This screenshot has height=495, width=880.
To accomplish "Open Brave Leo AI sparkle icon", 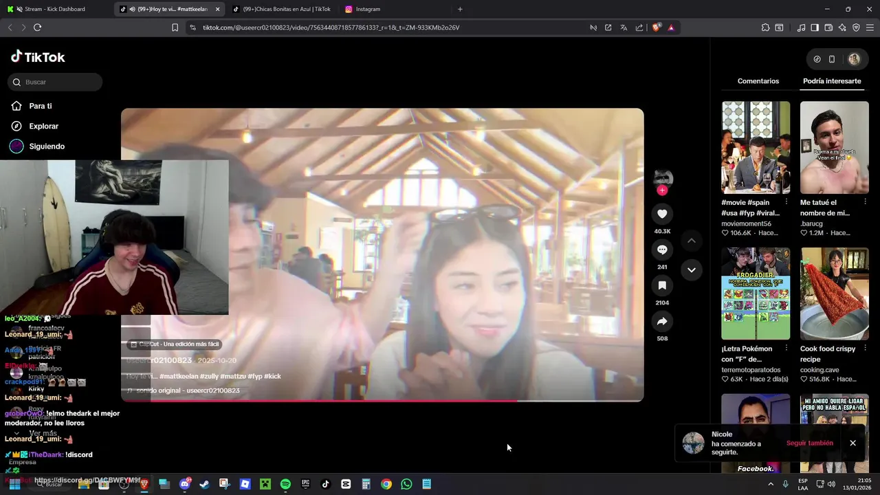I will pos(842,27).
